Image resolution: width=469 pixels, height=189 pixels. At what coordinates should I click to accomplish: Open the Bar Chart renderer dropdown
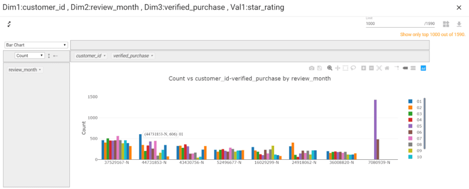(36, 45)
